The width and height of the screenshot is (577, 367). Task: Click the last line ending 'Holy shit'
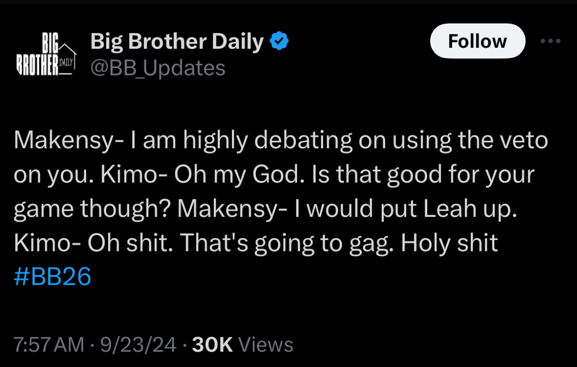(256, 244)
